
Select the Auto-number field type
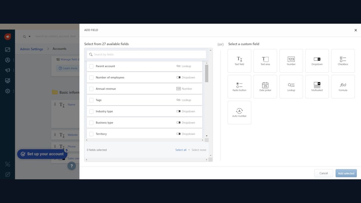[239, 112]
